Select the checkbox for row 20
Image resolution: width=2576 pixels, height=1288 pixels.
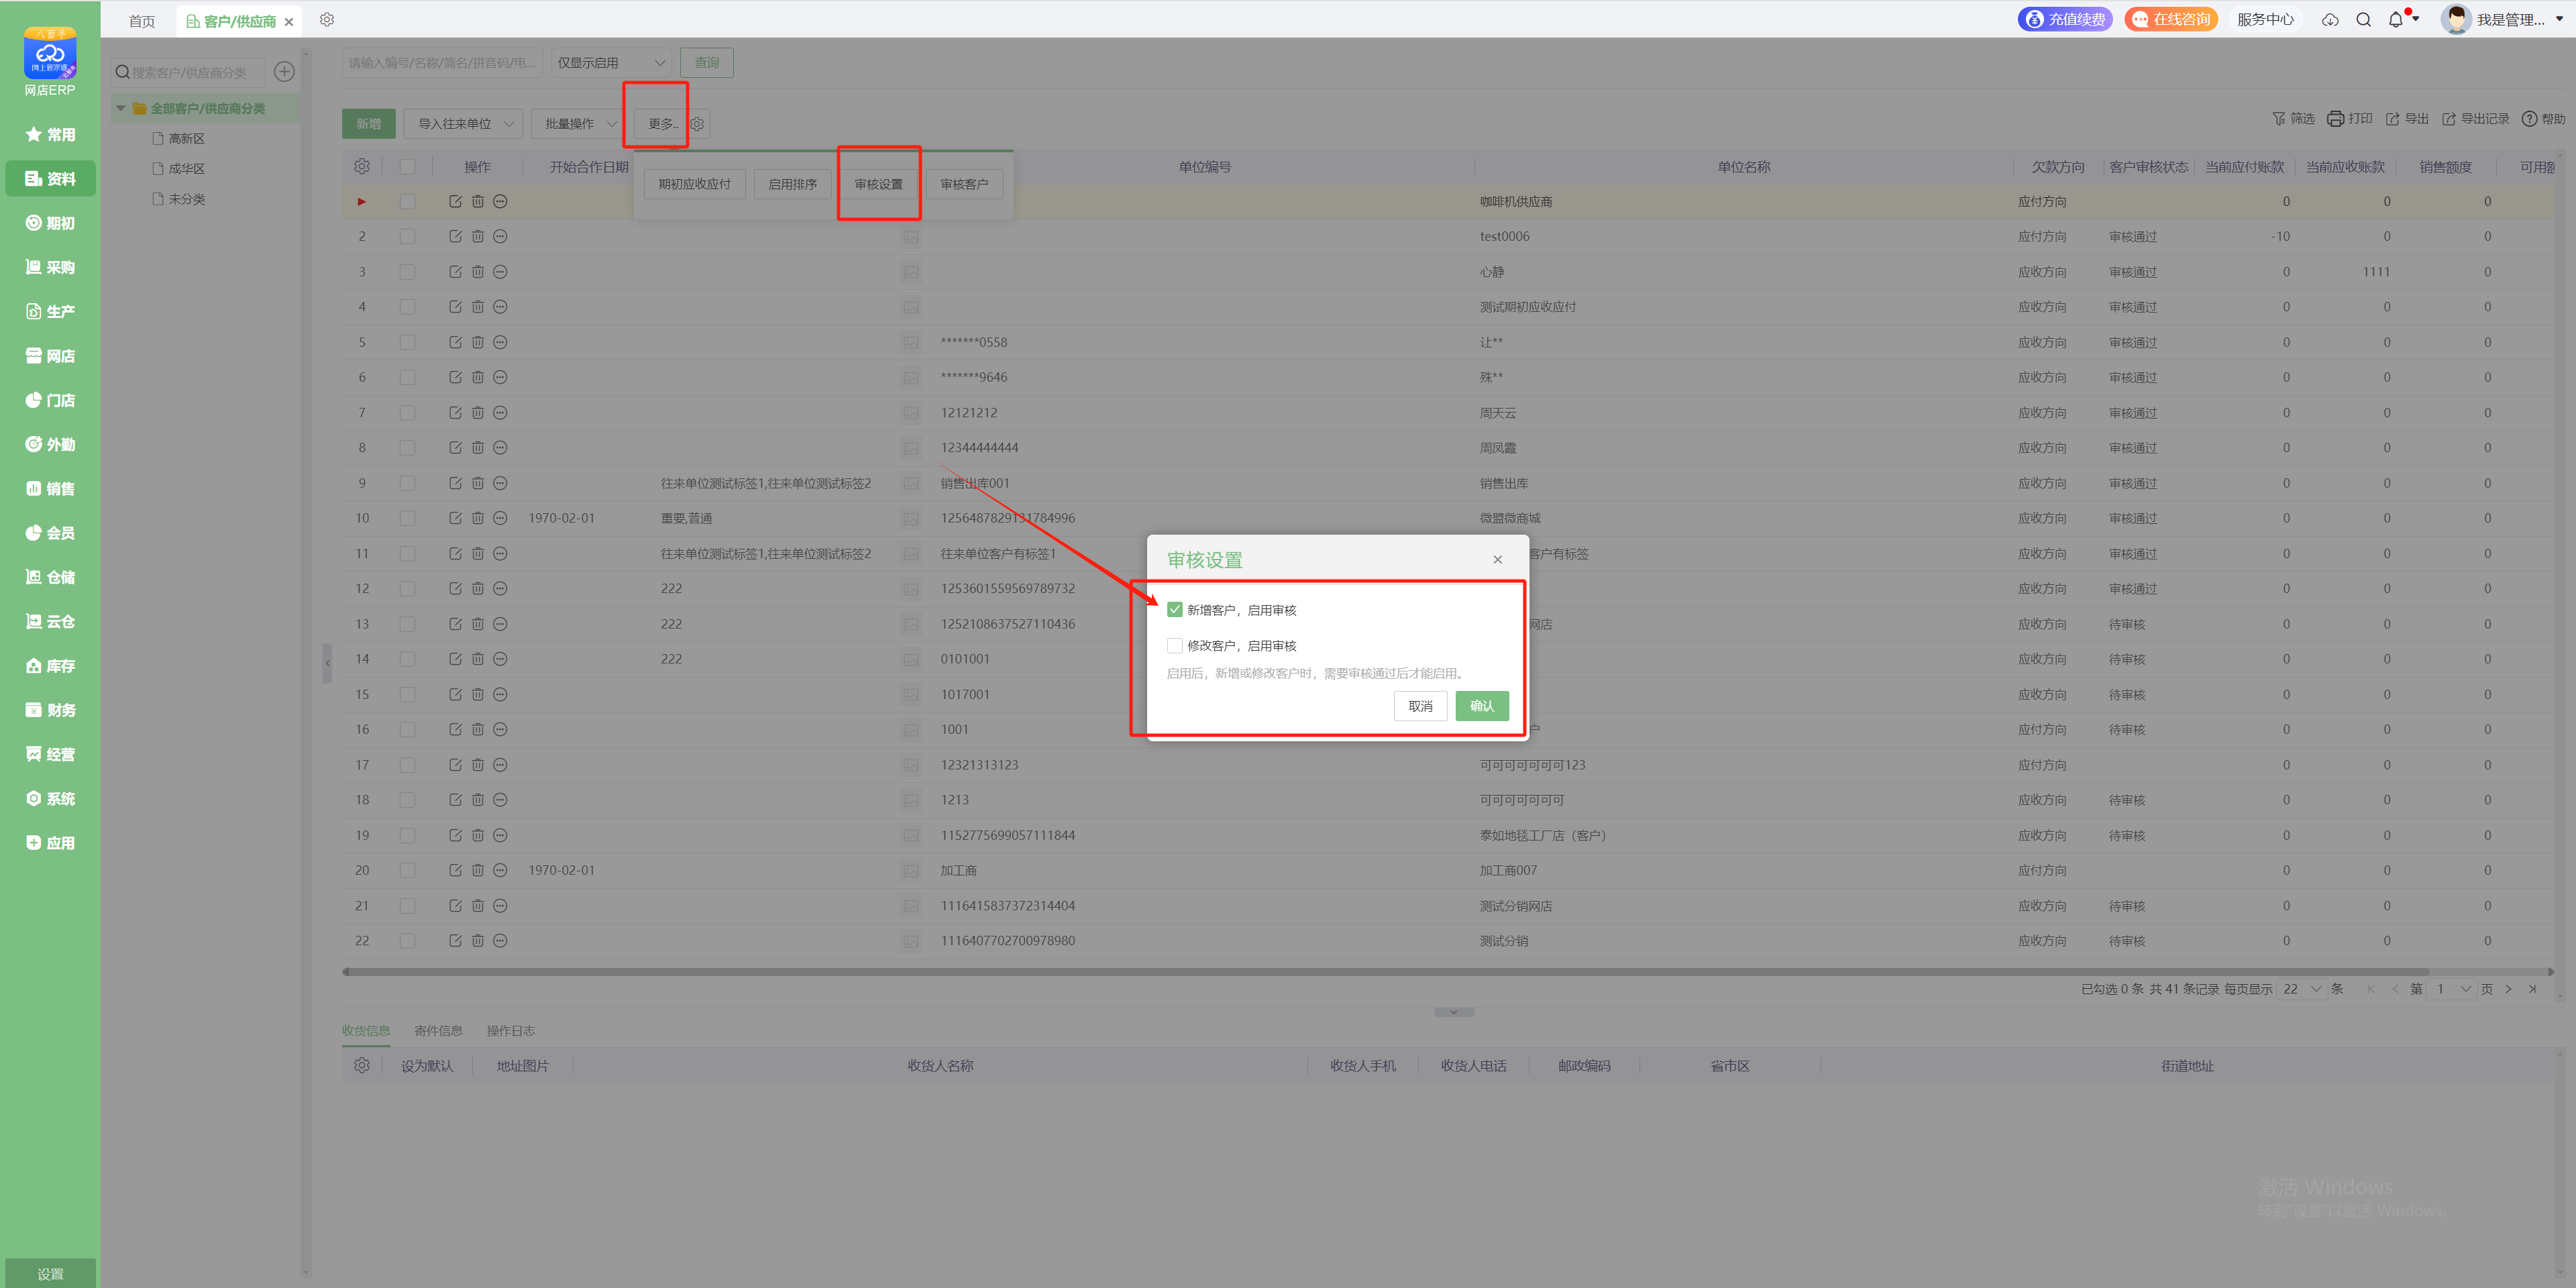(x=407, y=870)
